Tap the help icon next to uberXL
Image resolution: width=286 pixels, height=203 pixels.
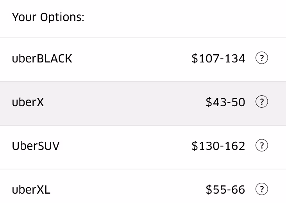(261, 190)
